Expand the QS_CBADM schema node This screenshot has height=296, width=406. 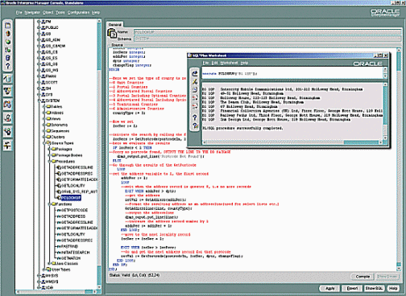(x=39, y=46)
